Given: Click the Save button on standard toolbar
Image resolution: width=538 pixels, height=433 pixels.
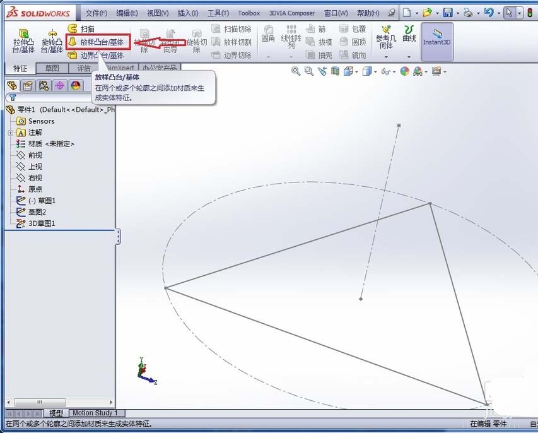Looking at the screenshot, I should [x=448, y=12].
